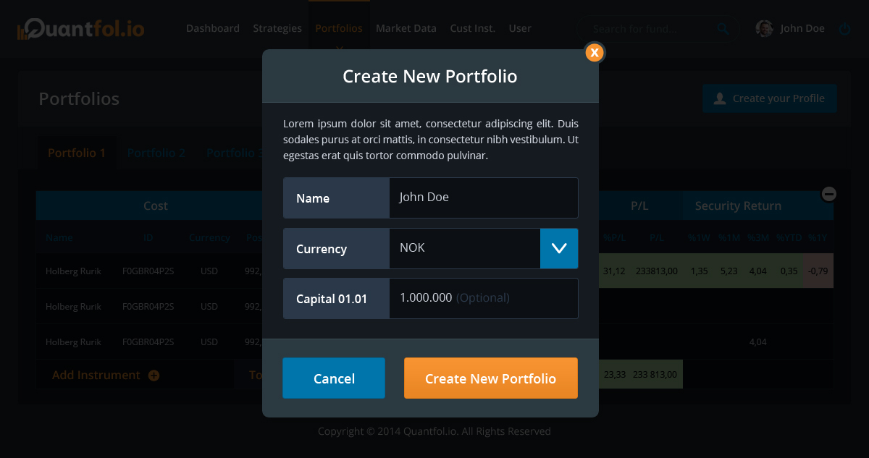Expand the NOK currency selection field

pos(464,248)
